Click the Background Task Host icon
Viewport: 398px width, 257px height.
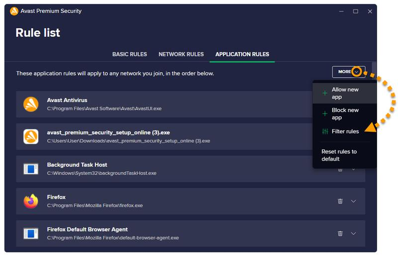click(31, 169)
